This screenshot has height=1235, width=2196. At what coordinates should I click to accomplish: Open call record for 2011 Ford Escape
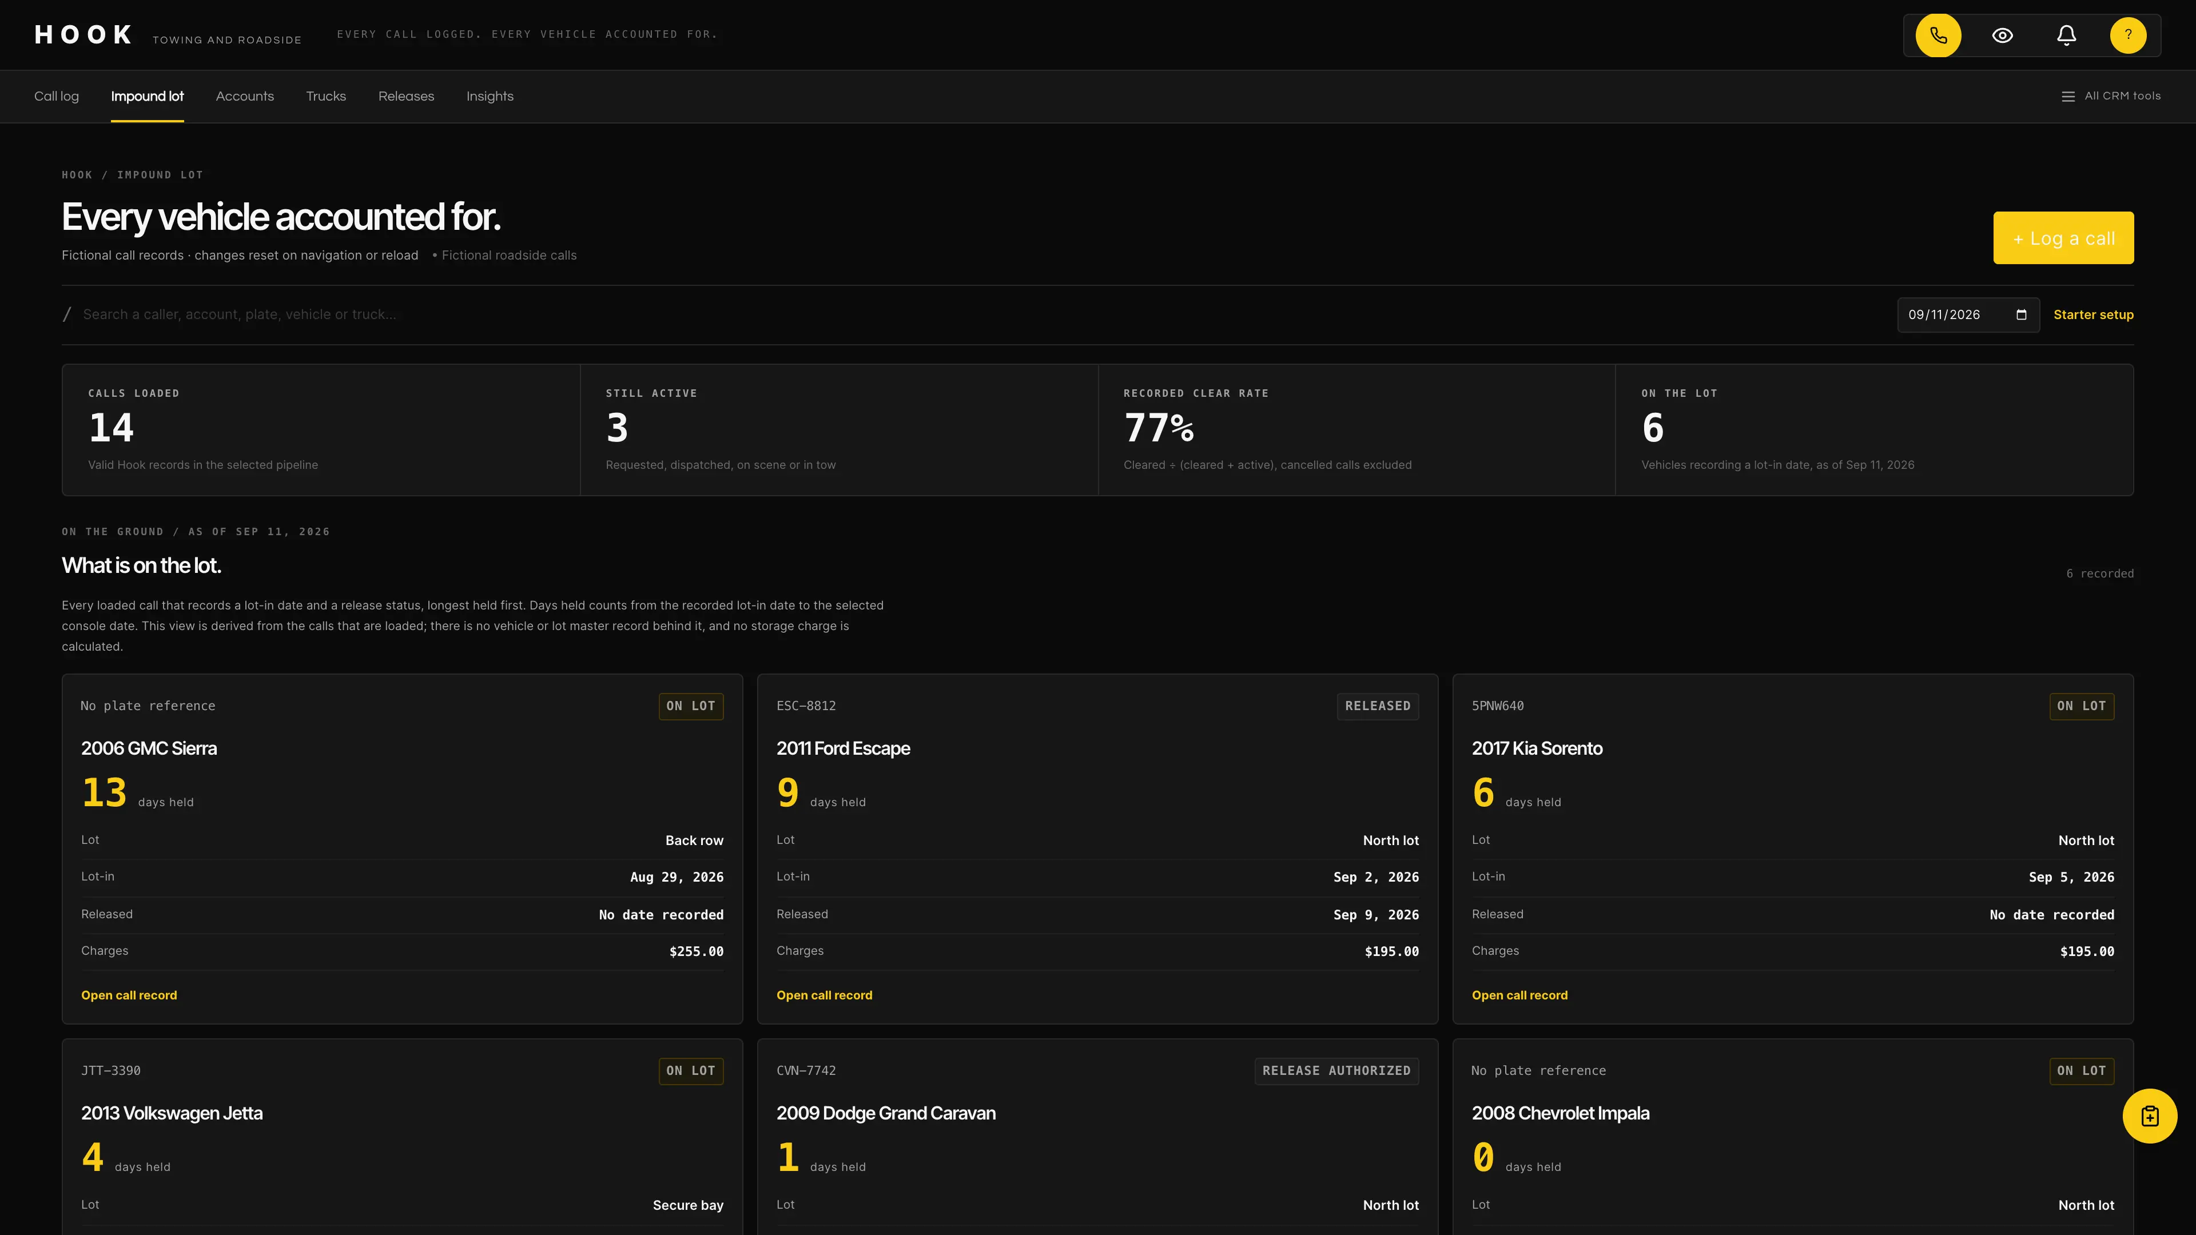tap(824, 995)
